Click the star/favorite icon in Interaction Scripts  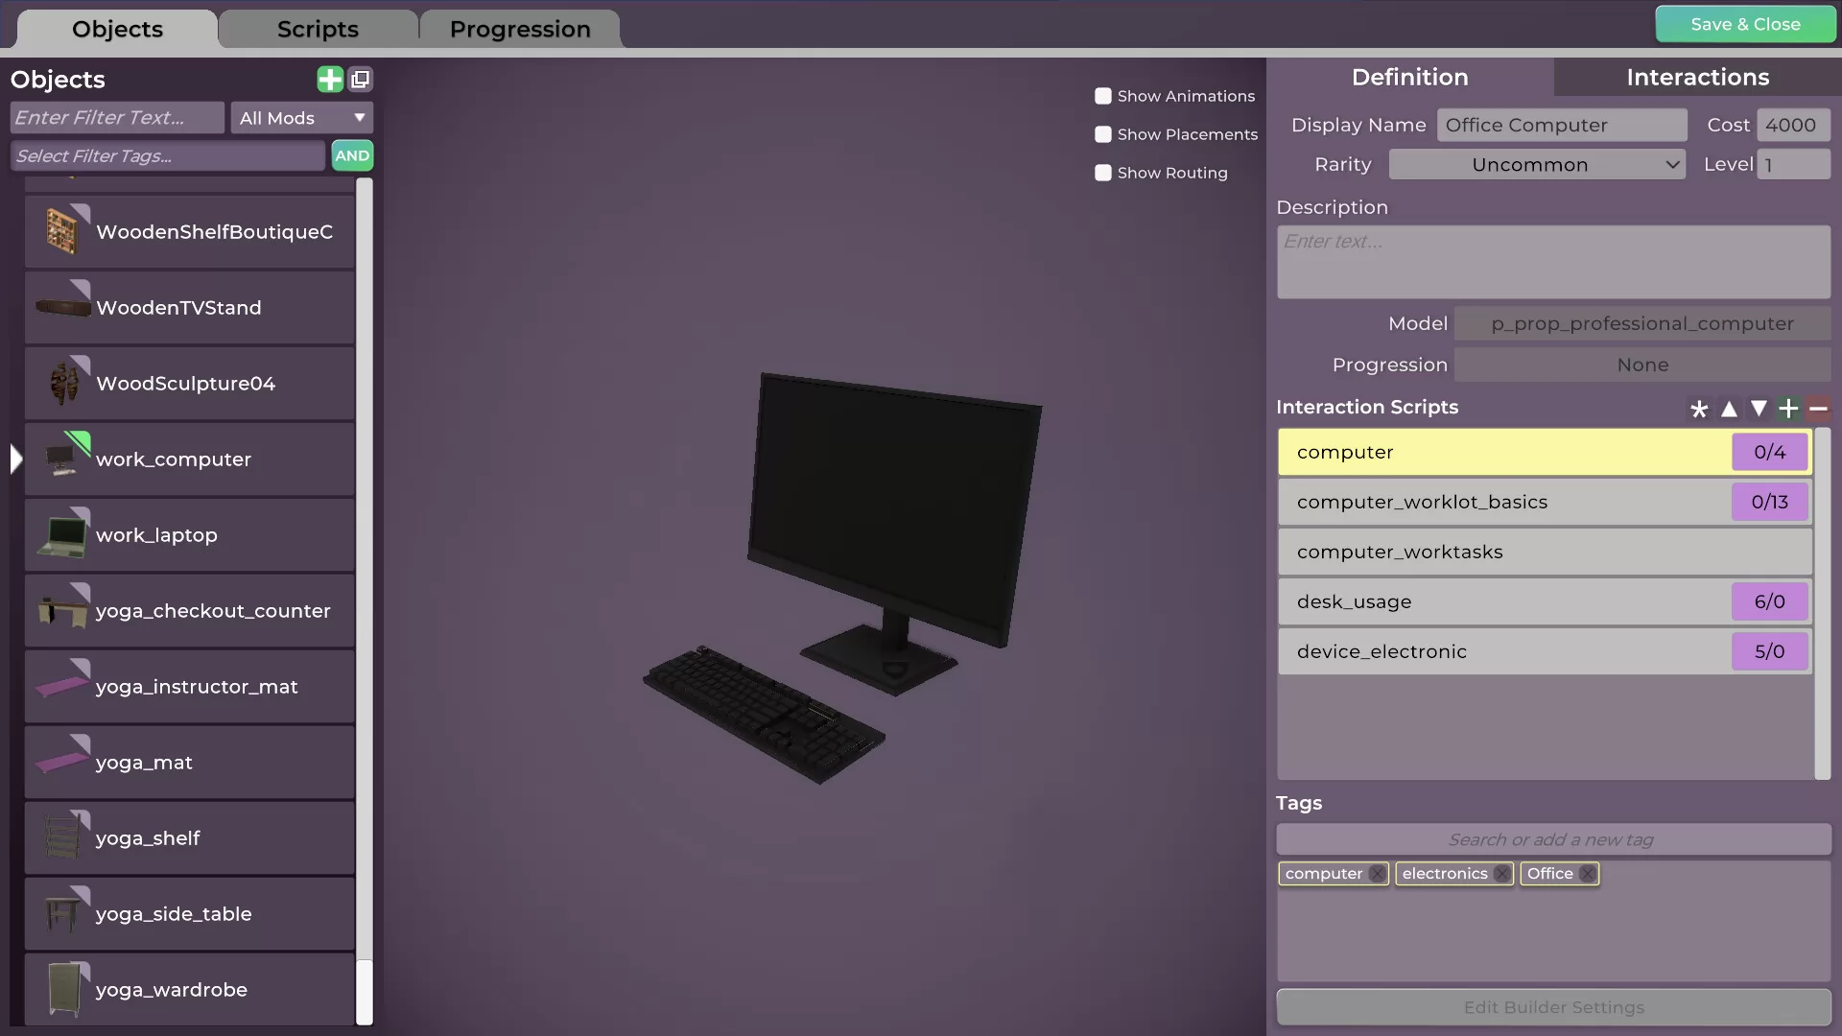[1699, 408]
